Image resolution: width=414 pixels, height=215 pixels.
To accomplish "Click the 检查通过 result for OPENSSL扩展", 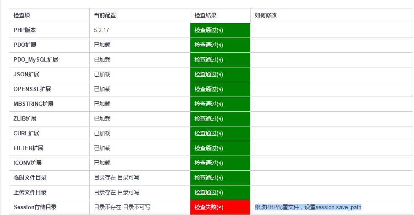I will 220,89.
